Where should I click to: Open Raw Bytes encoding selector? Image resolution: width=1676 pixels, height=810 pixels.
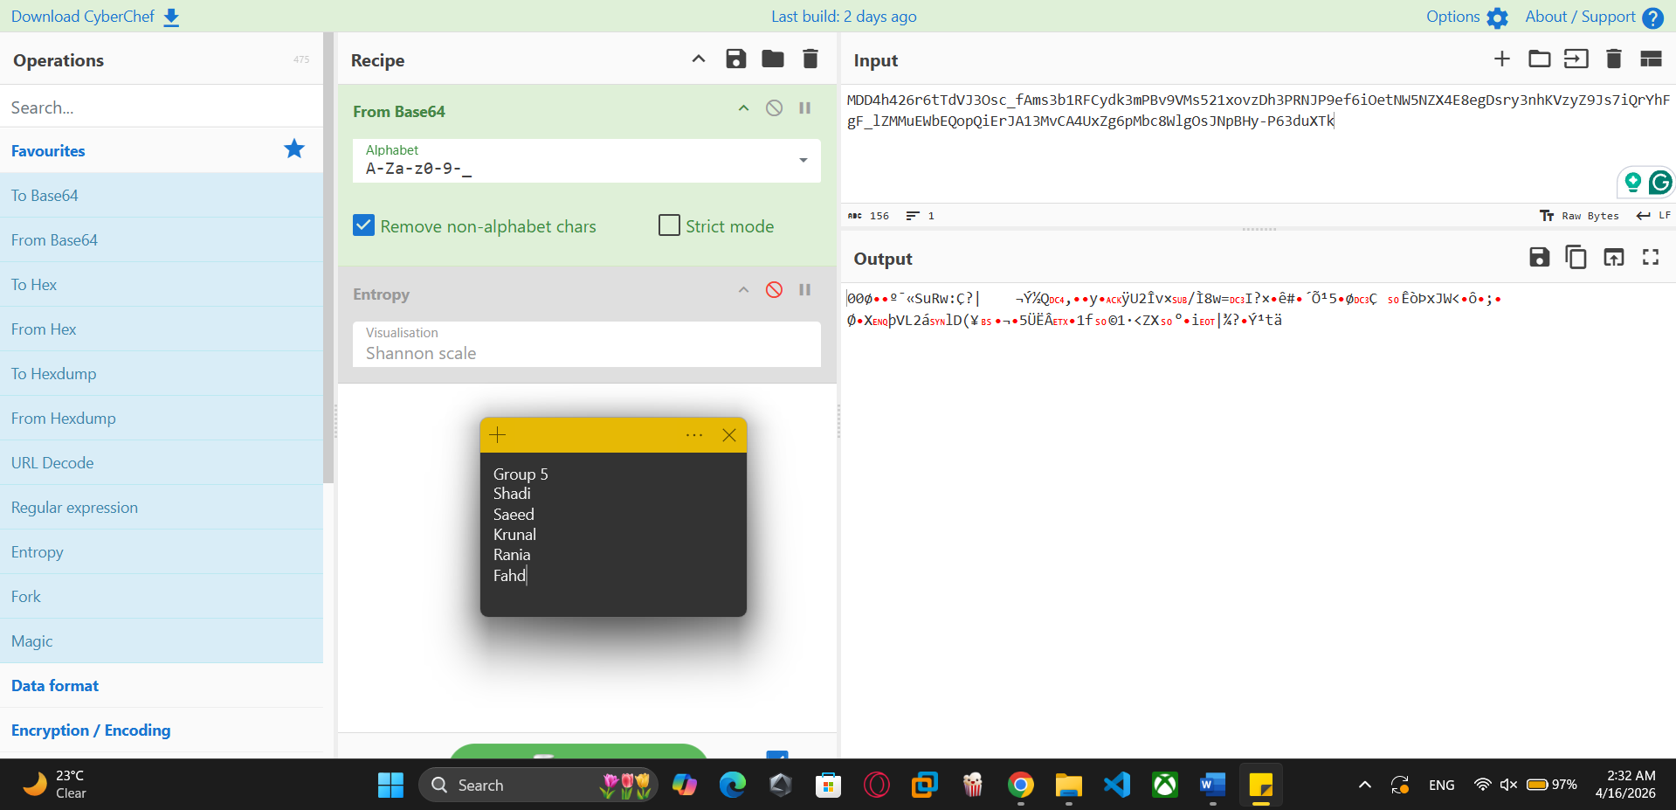pos(1580,216)
